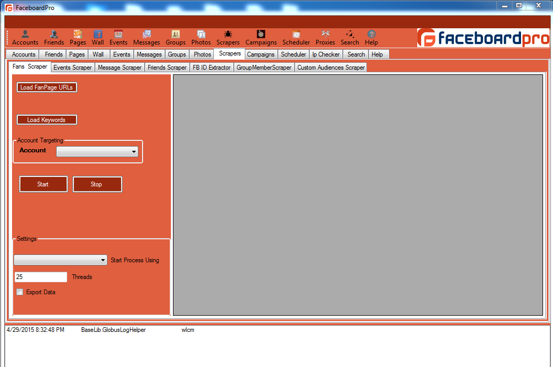Open the Groups toolbar icon
The width and height of the screenshot is (553, 367).
[x=176, y=38]
